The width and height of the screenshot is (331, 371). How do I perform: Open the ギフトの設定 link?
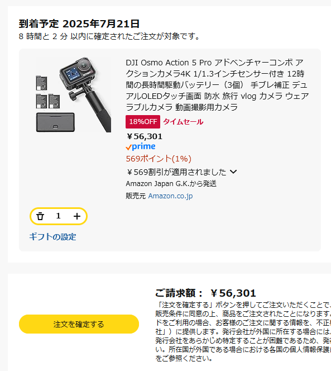pos(52,237)
